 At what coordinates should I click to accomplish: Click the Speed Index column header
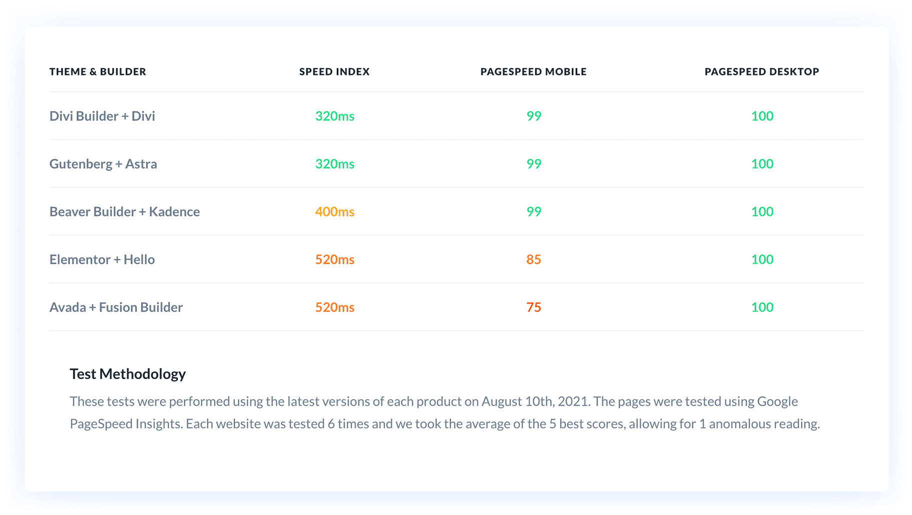click(334, 71)
